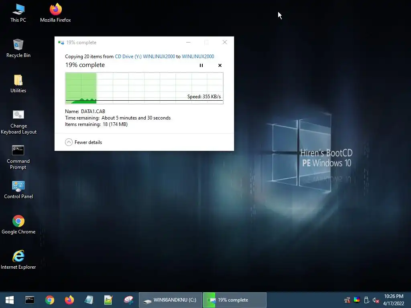Open Control Panel desktop icon
The height and width of the screenshot is (308, 411).
click(18, 190)
